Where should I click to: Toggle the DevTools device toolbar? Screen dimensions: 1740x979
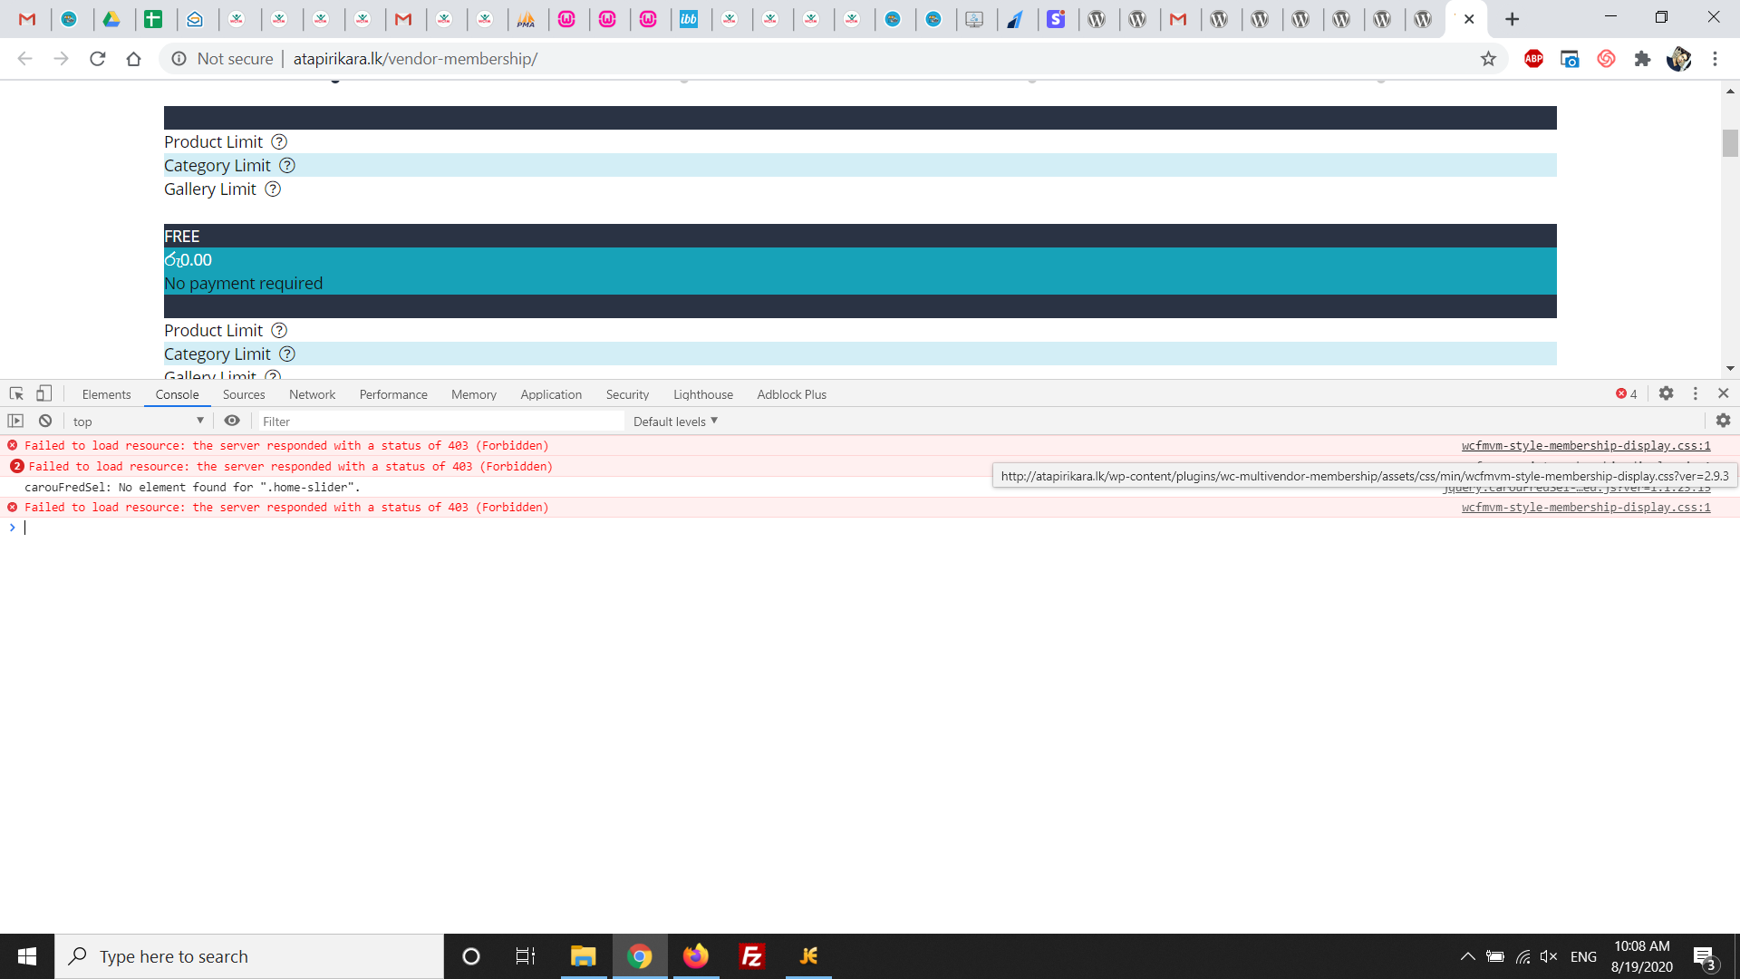click(43, 393)
